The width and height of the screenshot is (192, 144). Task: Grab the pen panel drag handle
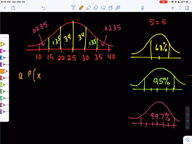click(4, 38)
